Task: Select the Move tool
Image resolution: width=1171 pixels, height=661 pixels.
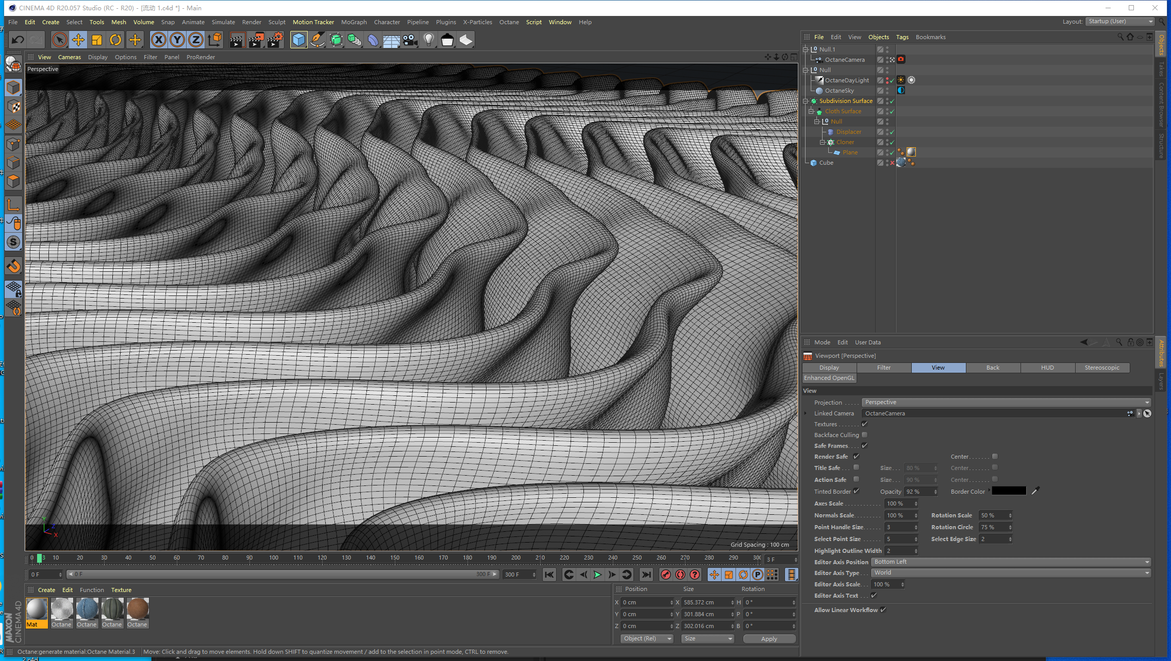Action: click(78, 40)
